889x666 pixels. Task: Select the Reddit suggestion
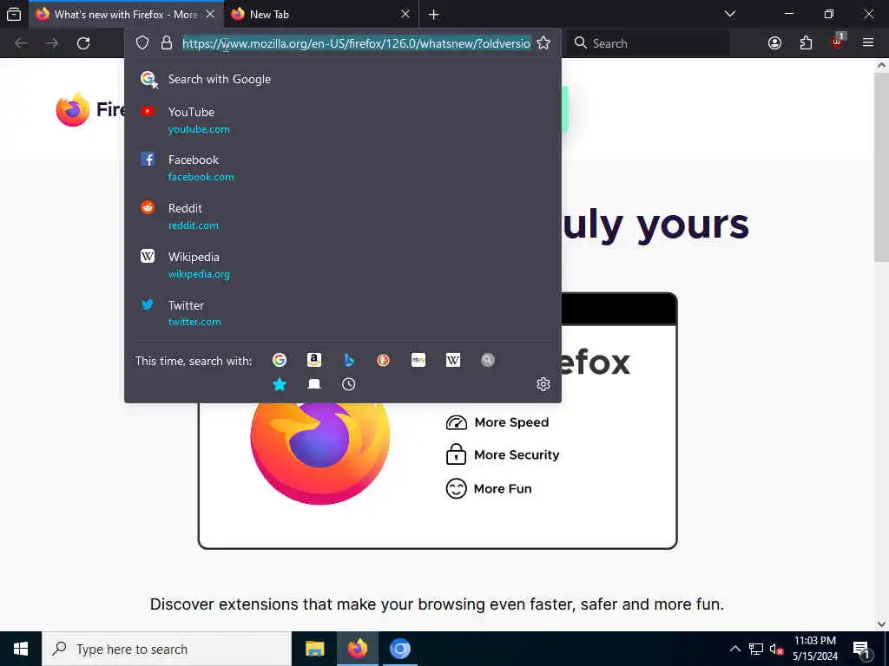point(342,216)
